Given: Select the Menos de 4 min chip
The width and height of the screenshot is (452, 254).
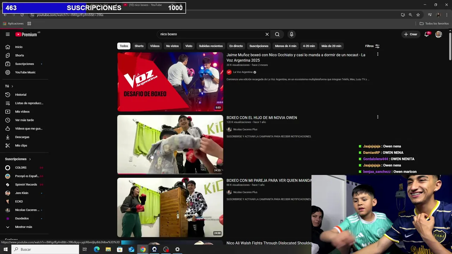Looking at the screenshot, I should tap(286, 46).
